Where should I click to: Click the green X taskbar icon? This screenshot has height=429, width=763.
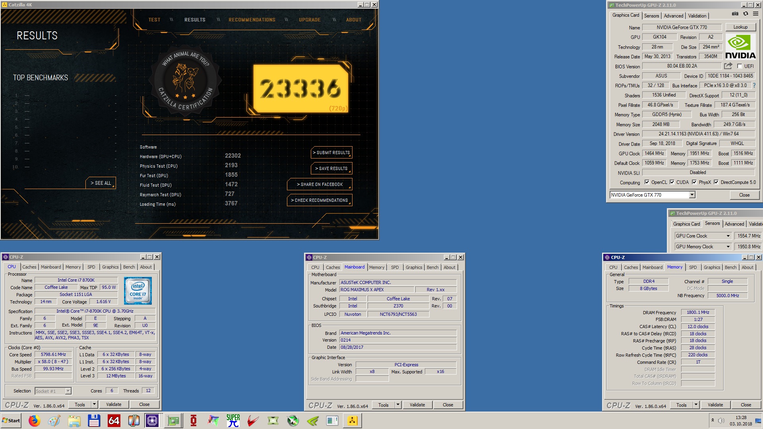[273, 421]
